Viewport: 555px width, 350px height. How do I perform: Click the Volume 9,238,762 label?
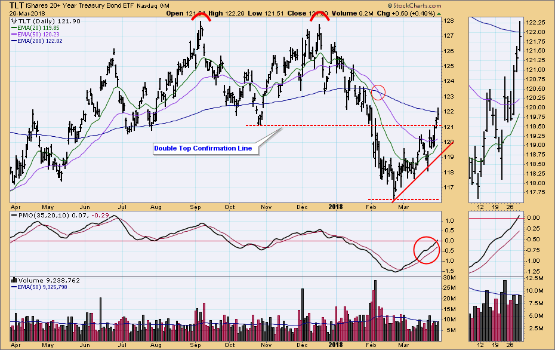coord(49,280)
